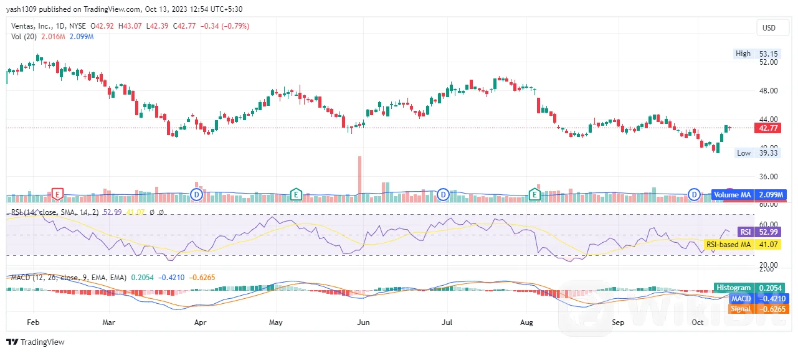The width and height of the screenshot is (798, 353).
Task: Click the dividend D marker before April
Action: point(197,194)
